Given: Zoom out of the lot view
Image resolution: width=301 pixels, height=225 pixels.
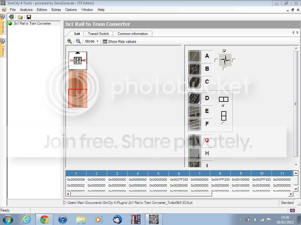Looking at the screenshot, I should pyautogui.click(x=78, y=41).
